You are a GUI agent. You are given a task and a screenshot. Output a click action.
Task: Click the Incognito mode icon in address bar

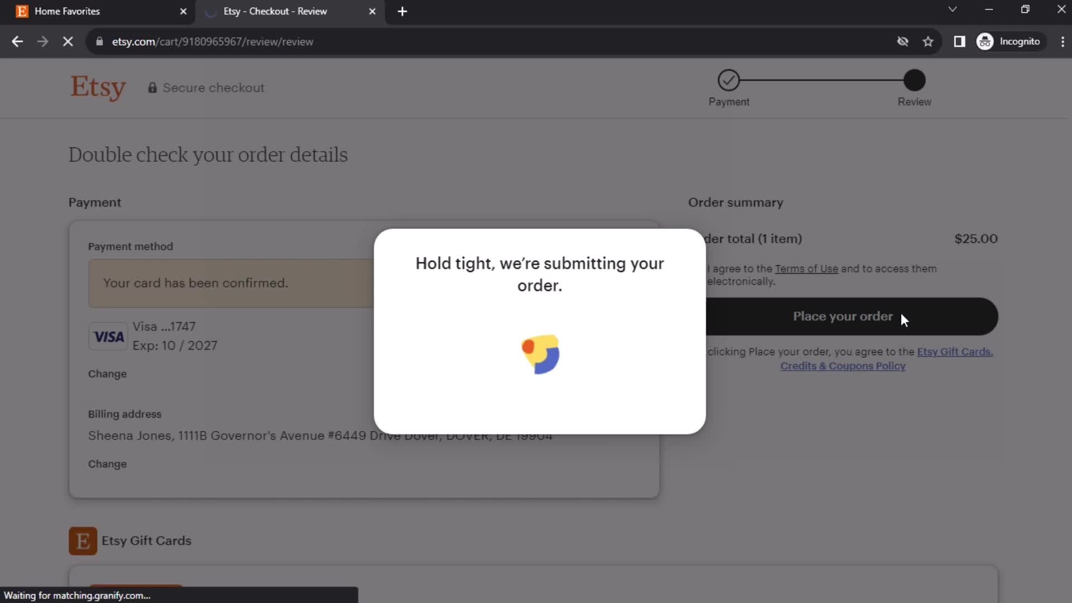(987, 41)
